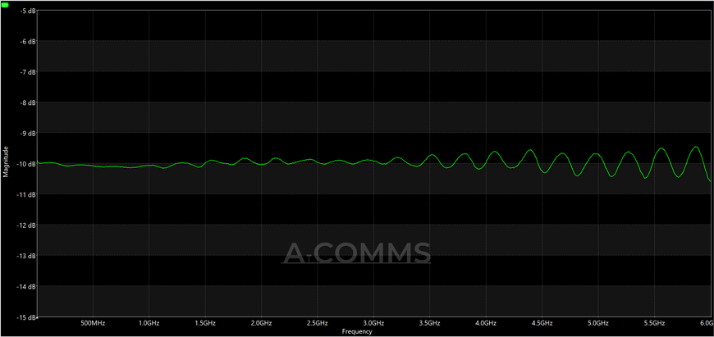This screenshot has height=337, width=714.
Task: Click the -5 dB axis label
Action: pyautogui.click(x=27, y=11)
